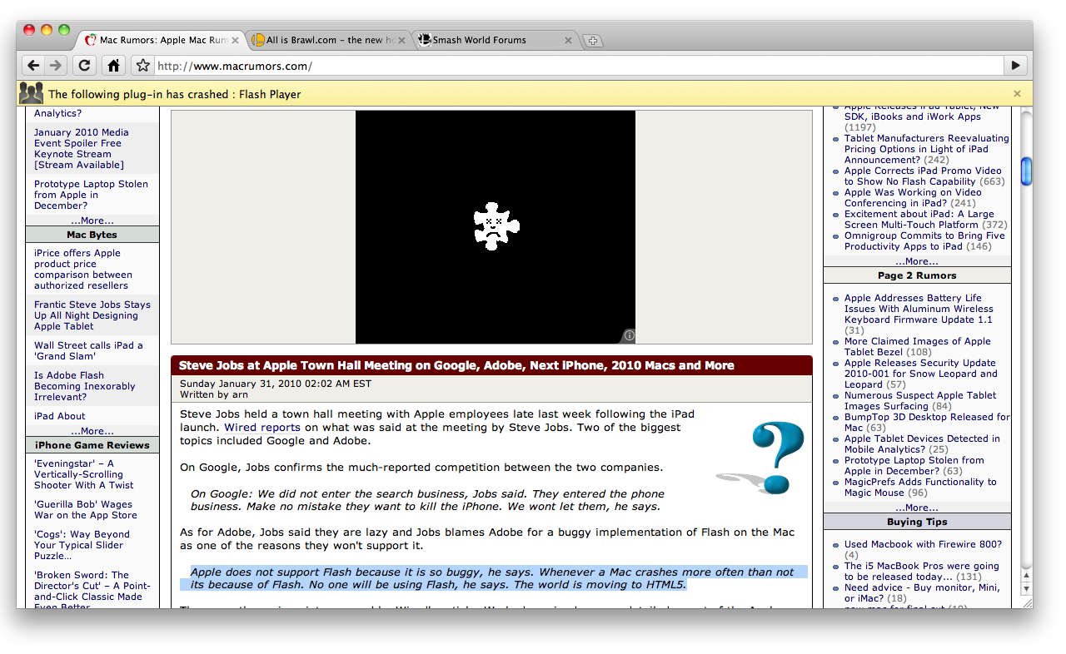The height and width of the screenshot is (654, 1066).
Task: Open 'Used Macbook with Firewire 800?' tip
Action: pos(923,544)
